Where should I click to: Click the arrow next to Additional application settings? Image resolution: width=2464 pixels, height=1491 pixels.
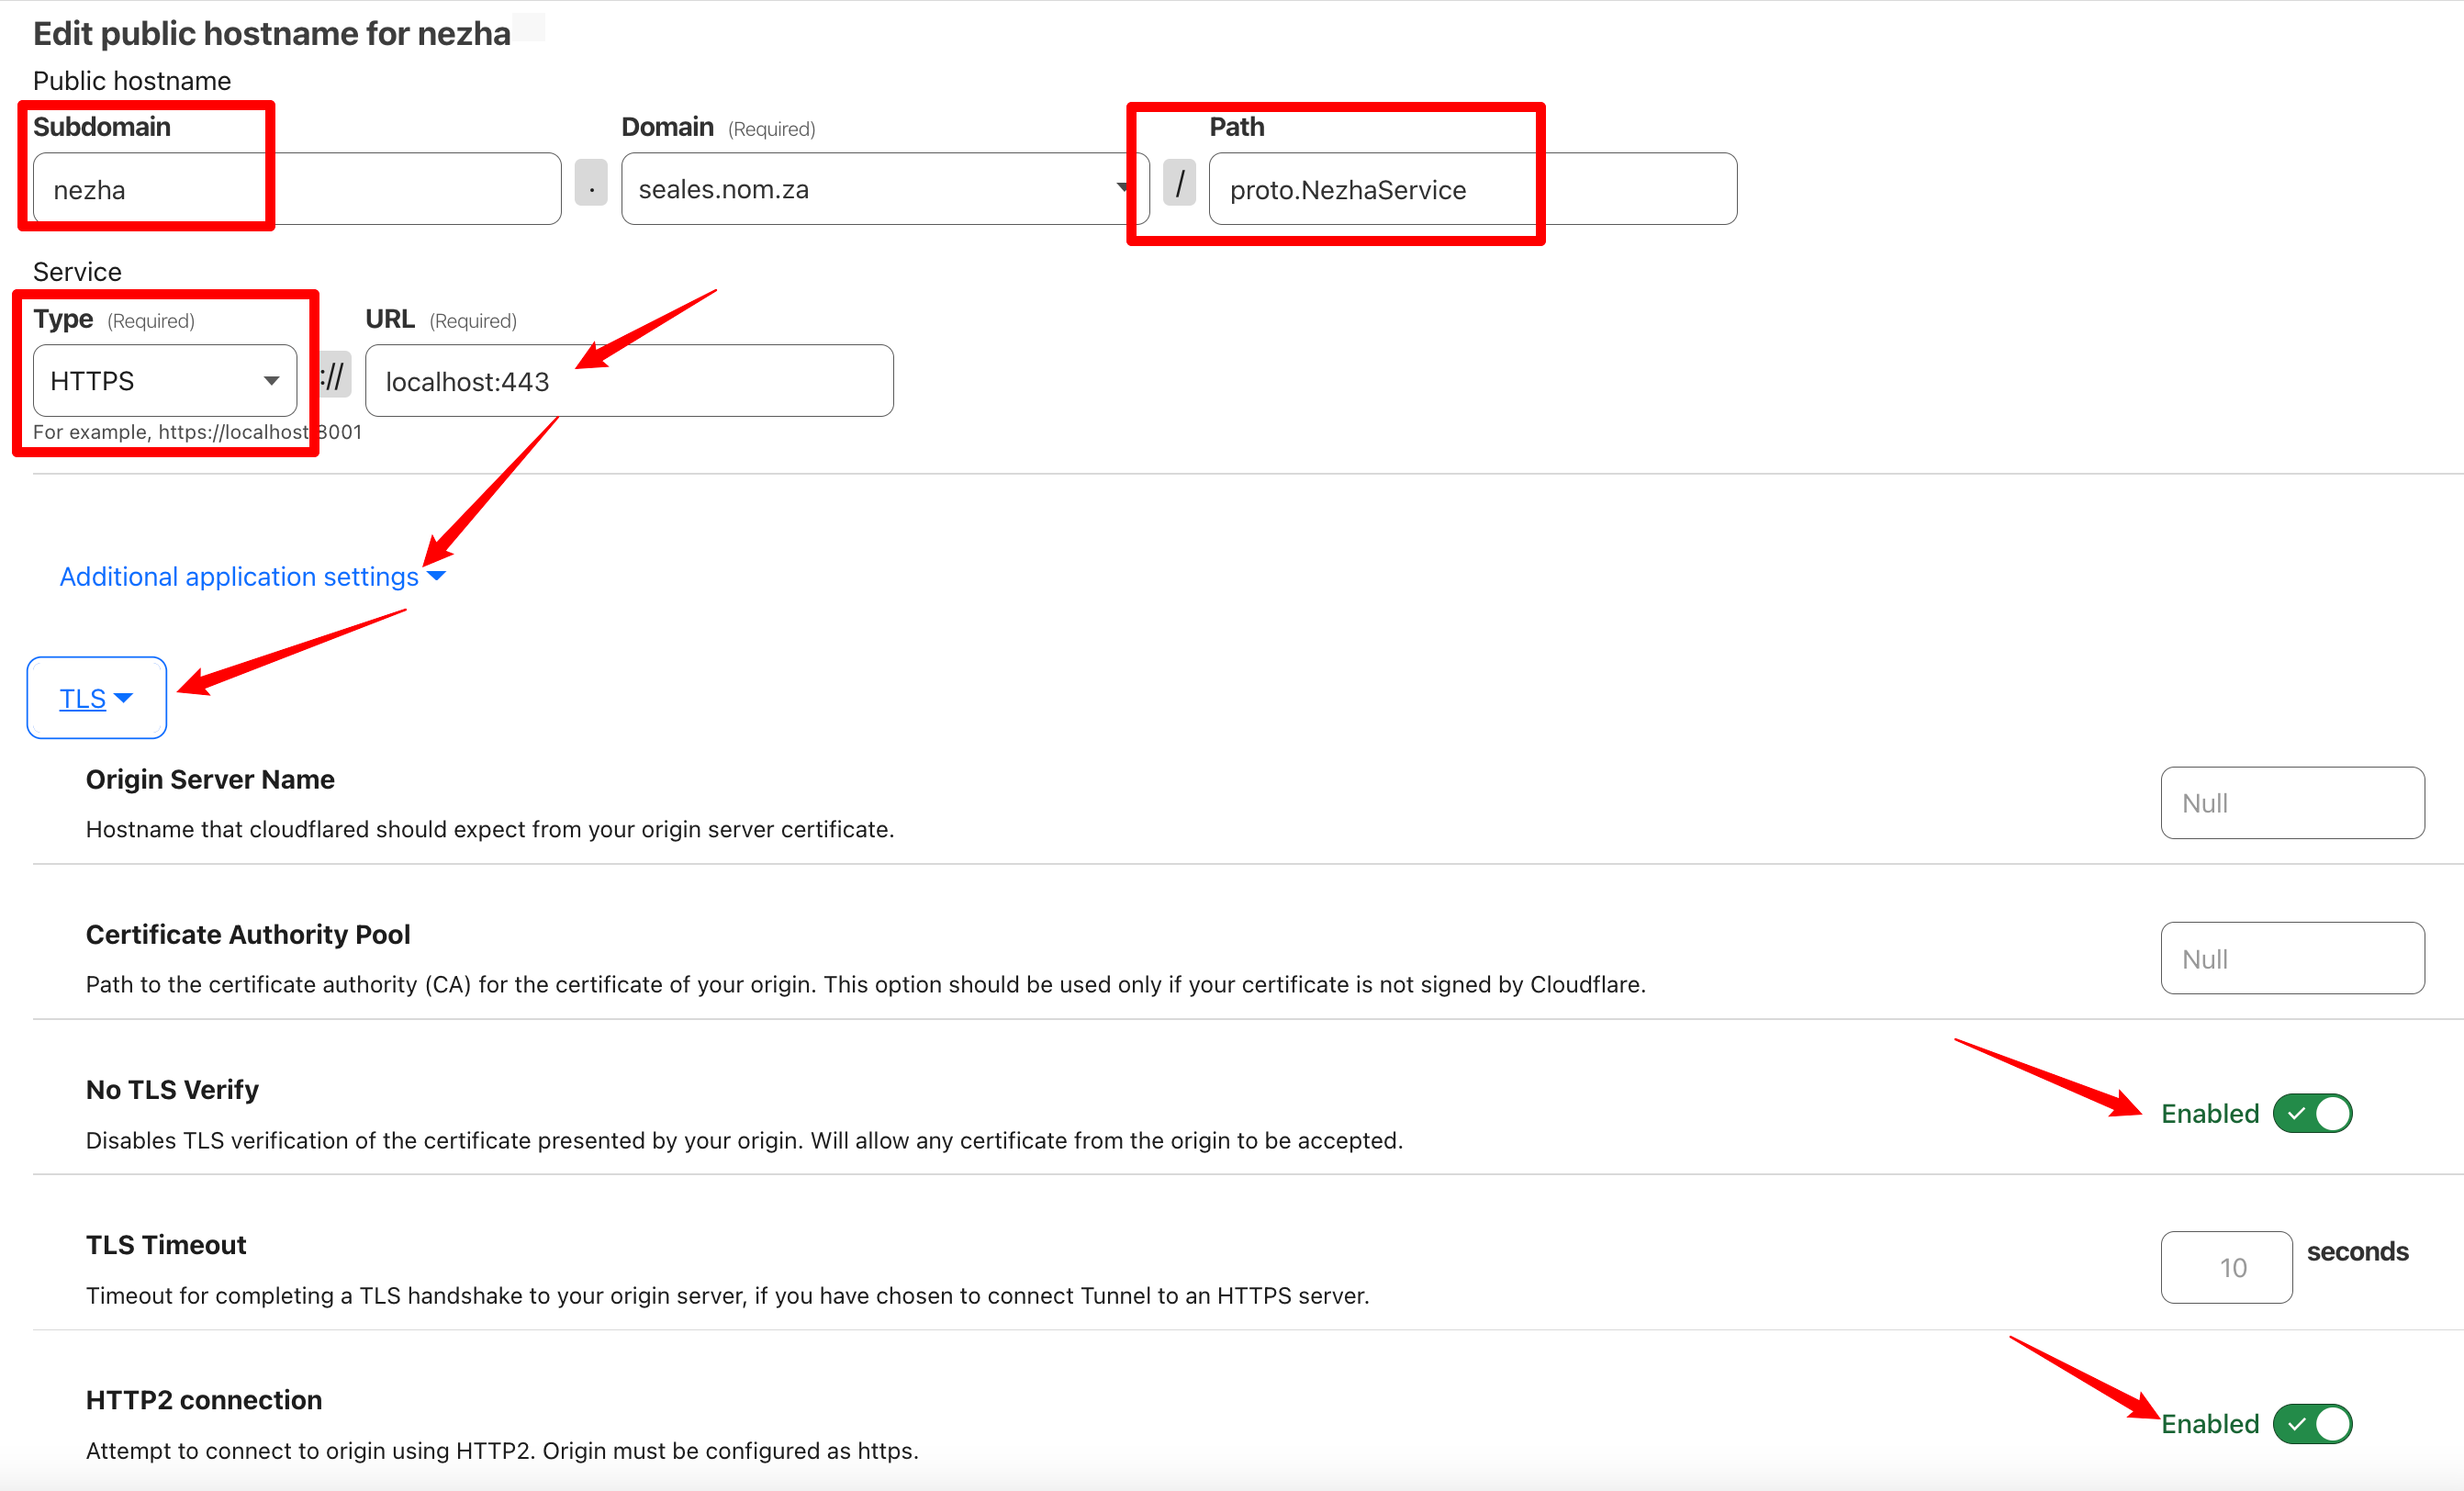(x=436, y=576)
